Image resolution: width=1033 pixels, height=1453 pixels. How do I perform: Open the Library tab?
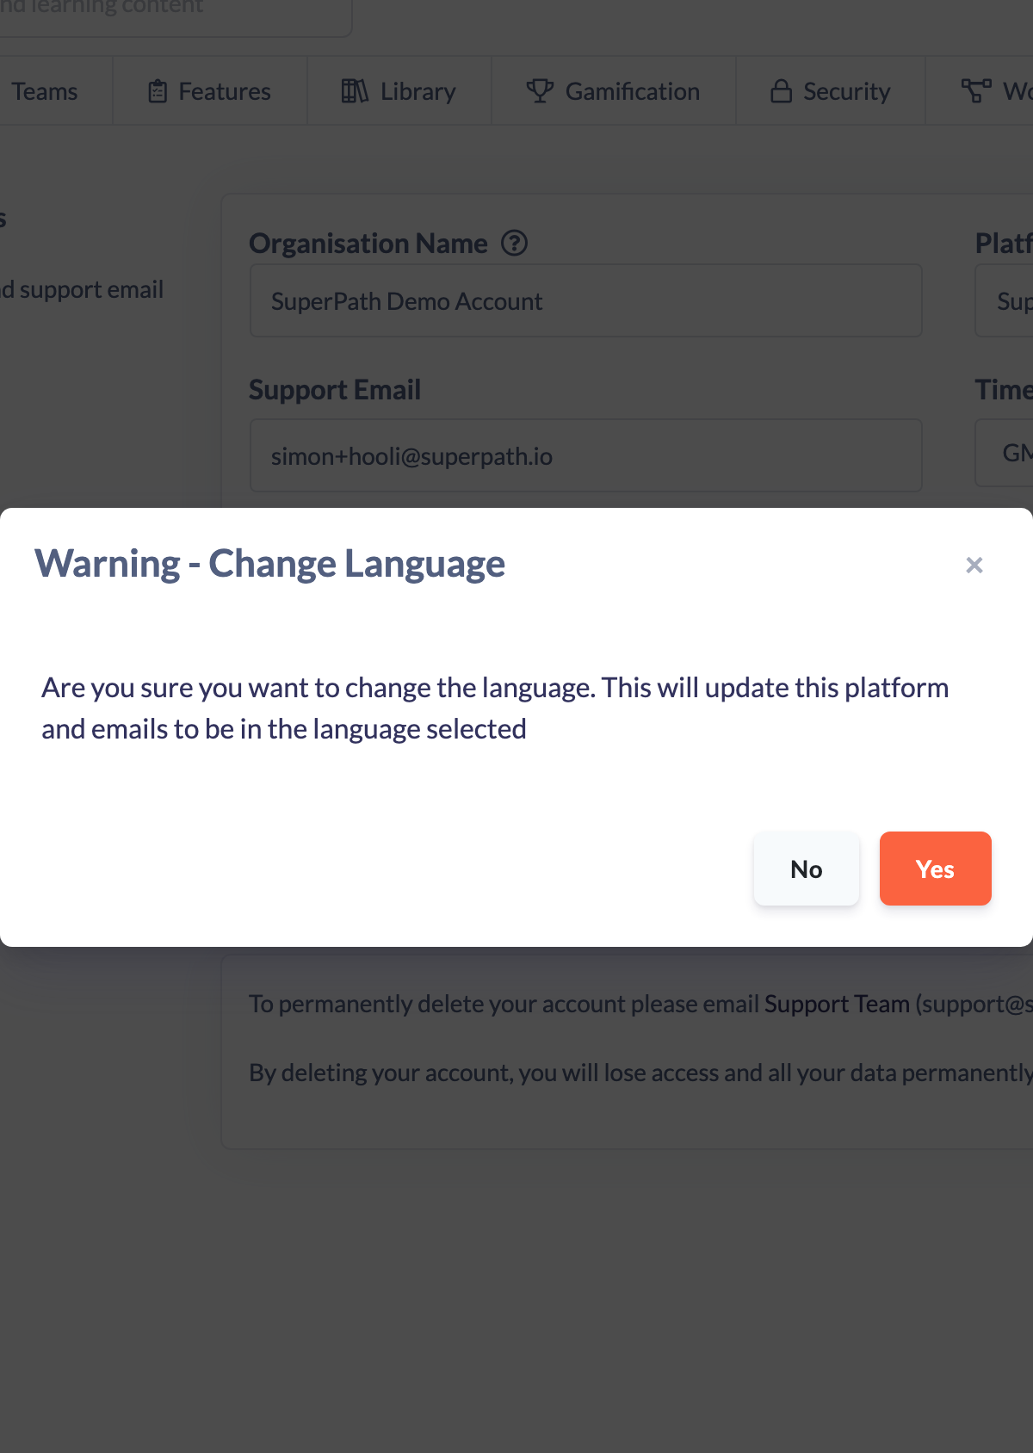[399, 91]
